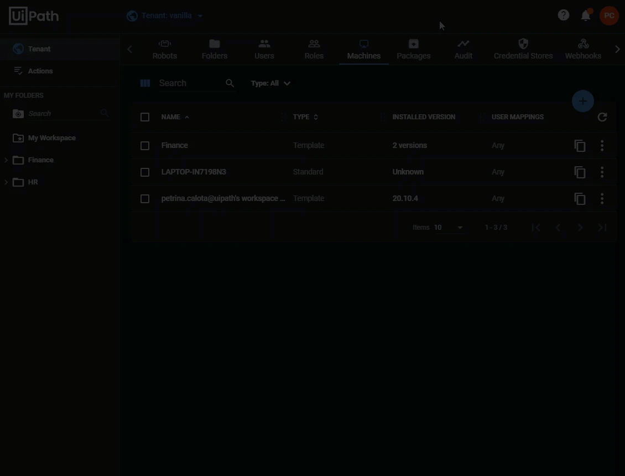
Task: Click the petrina.calota@uipath's workspace name
Action: [x=223, y=198]
